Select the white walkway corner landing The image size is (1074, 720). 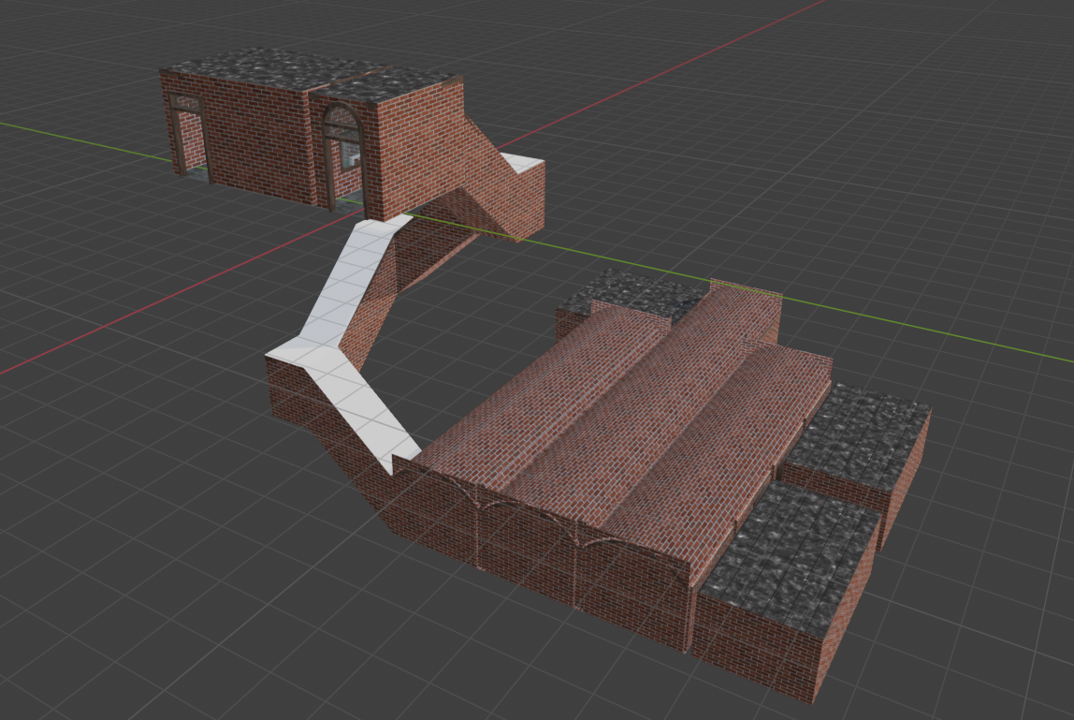(304, 355)
